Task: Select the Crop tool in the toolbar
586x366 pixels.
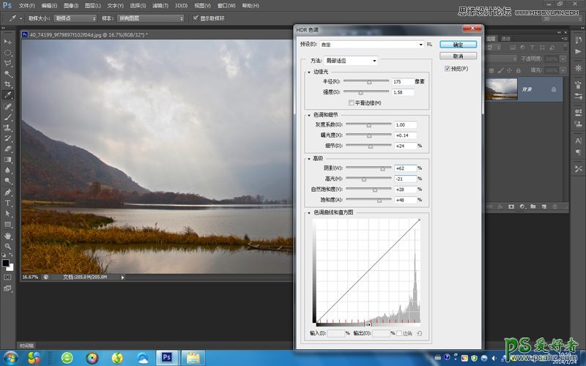Action: click(x=8, y=84)
